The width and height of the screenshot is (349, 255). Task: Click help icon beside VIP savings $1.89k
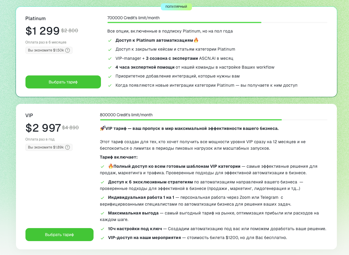point(67,147)
